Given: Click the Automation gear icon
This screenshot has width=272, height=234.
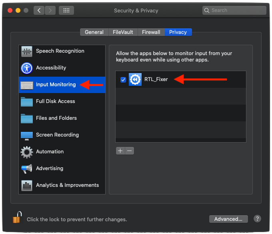Looking at the screenshot, I should point(27,152).
